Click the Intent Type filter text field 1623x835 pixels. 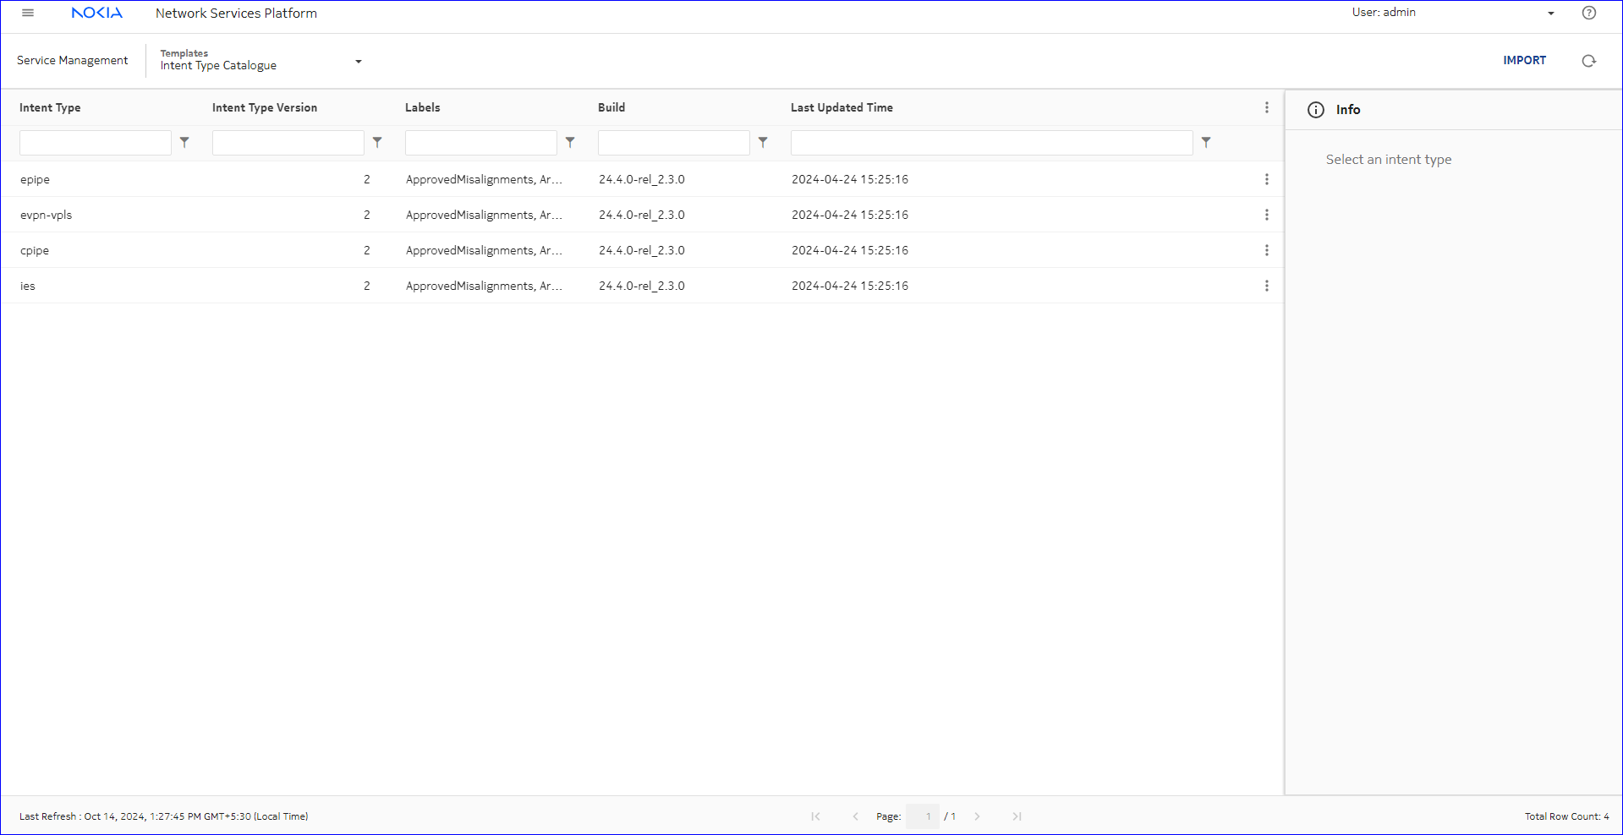(x=96, y=143)
